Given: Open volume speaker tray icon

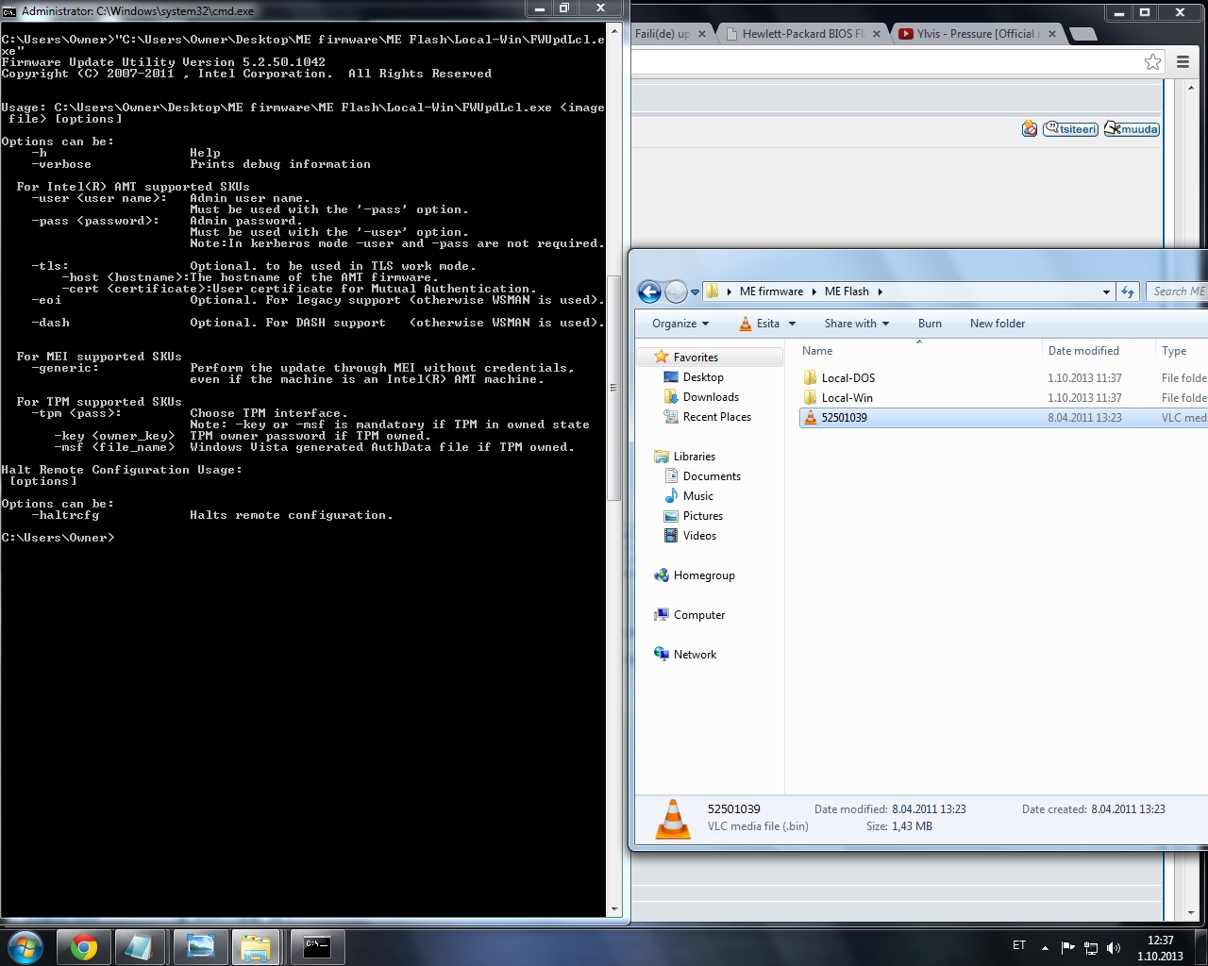Looking at the screenshot, I should pyautogui.click(x=1114, y=947).
